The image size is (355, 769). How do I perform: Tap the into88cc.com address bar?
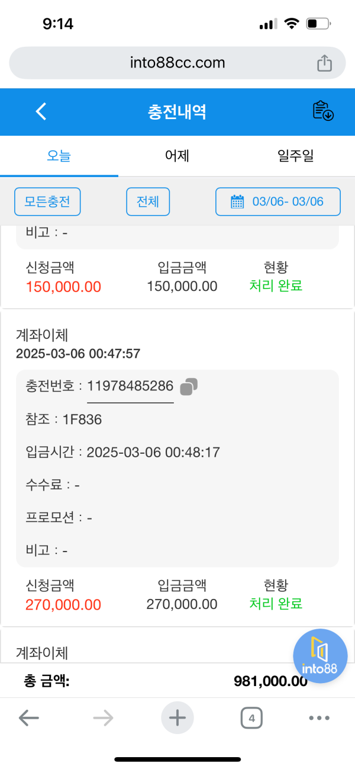coord(177,63)
